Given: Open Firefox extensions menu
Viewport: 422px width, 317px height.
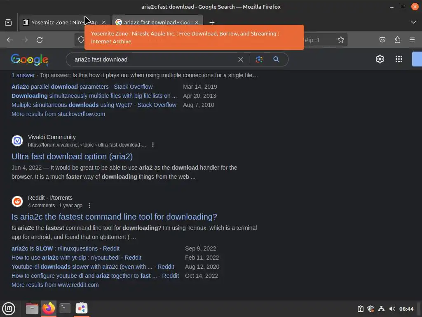Looking at the screenshot, I should (x=397, y=40).
